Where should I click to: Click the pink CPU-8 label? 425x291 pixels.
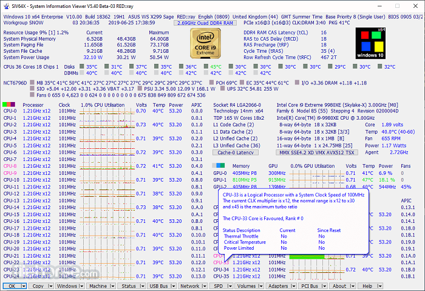point(10,166)
